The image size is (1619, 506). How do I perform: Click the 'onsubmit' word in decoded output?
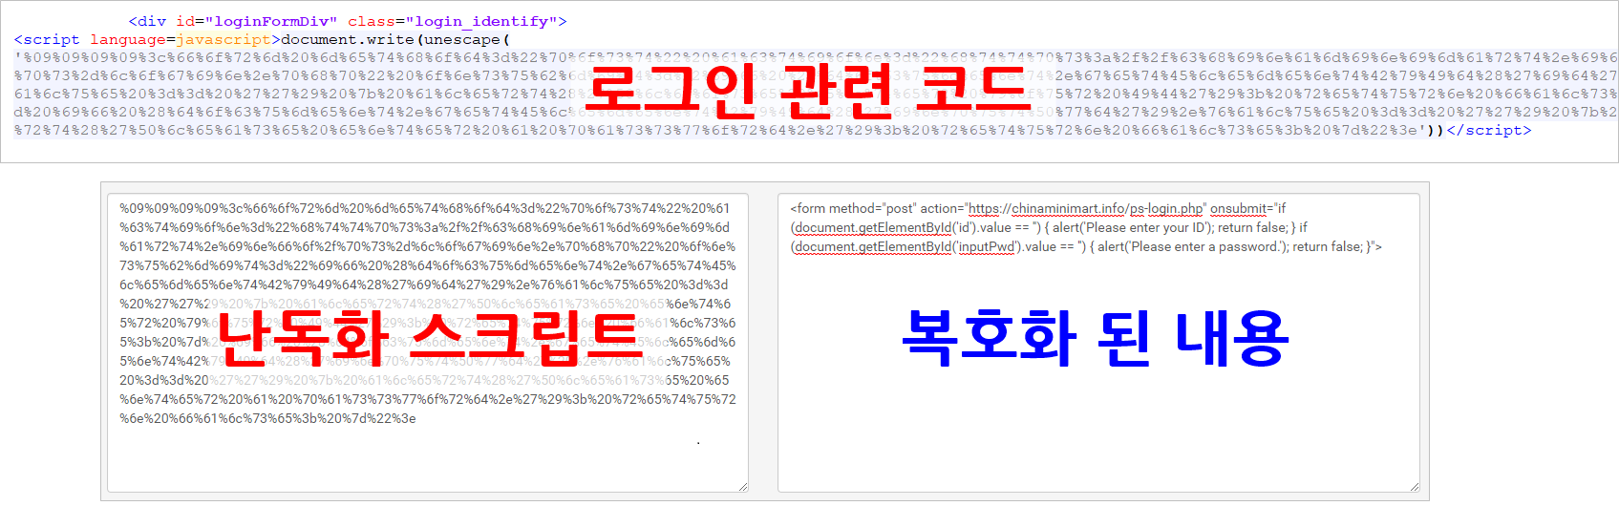tap(1239, 208)
